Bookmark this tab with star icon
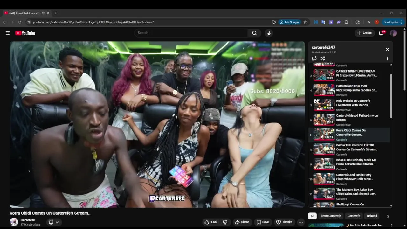Image resolution: width=407 pixels, height=229 pixels. 305,22
